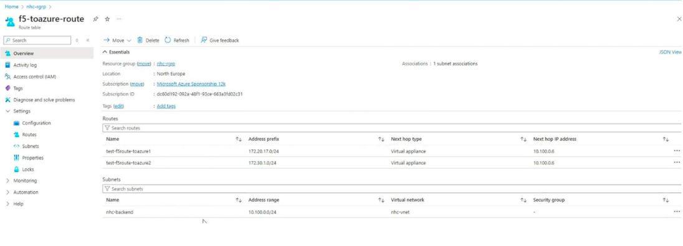Viewport: 683px width, 246px height.
Task: Go to nhc-rgrp breadcrumb
Action: tap(36, 7)
